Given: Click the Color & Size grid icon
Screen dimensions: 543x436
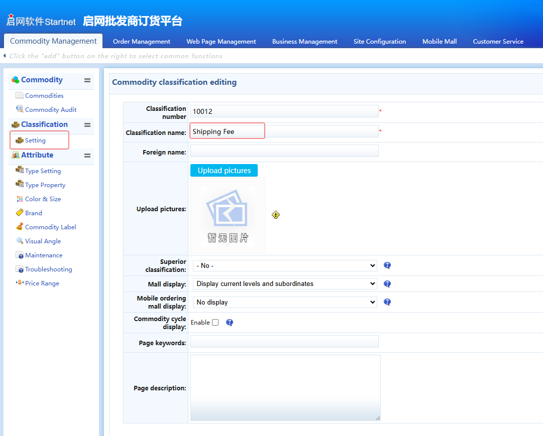Looking at the screenshot, I should pyautogui.click(x=20, y=199).
